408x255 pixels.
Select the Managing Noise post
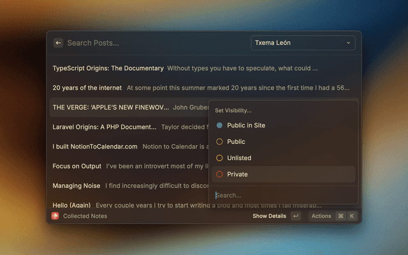point(76,186)
